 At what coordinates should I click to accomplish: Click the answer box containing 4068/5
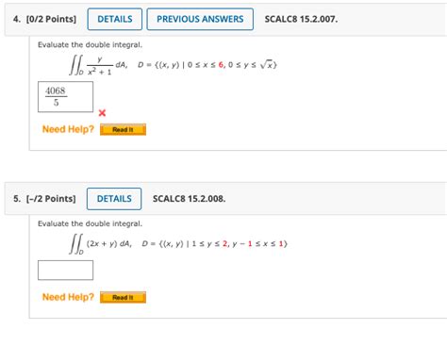[x=65, y=97]
